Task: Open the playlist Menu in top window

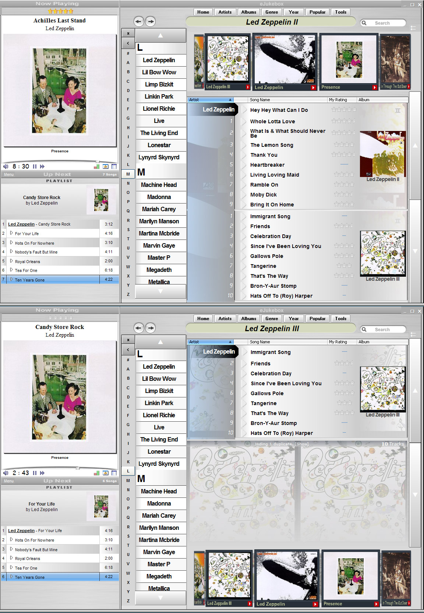Action: pos(9,174)
